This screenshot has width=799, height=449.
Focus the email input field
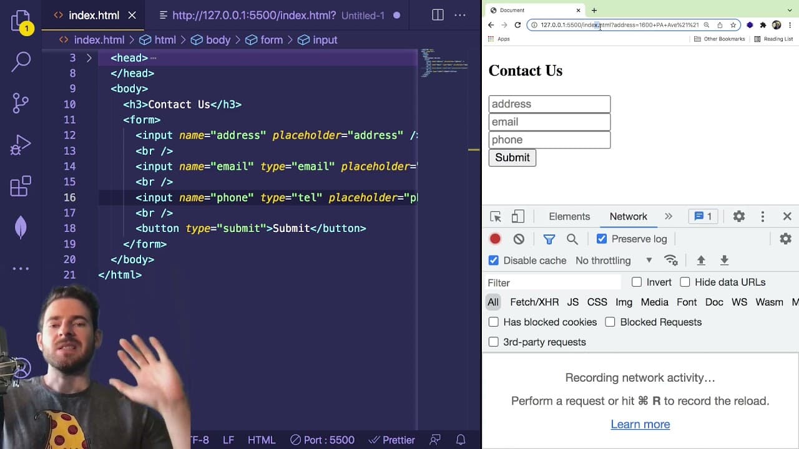click(549, 122)
